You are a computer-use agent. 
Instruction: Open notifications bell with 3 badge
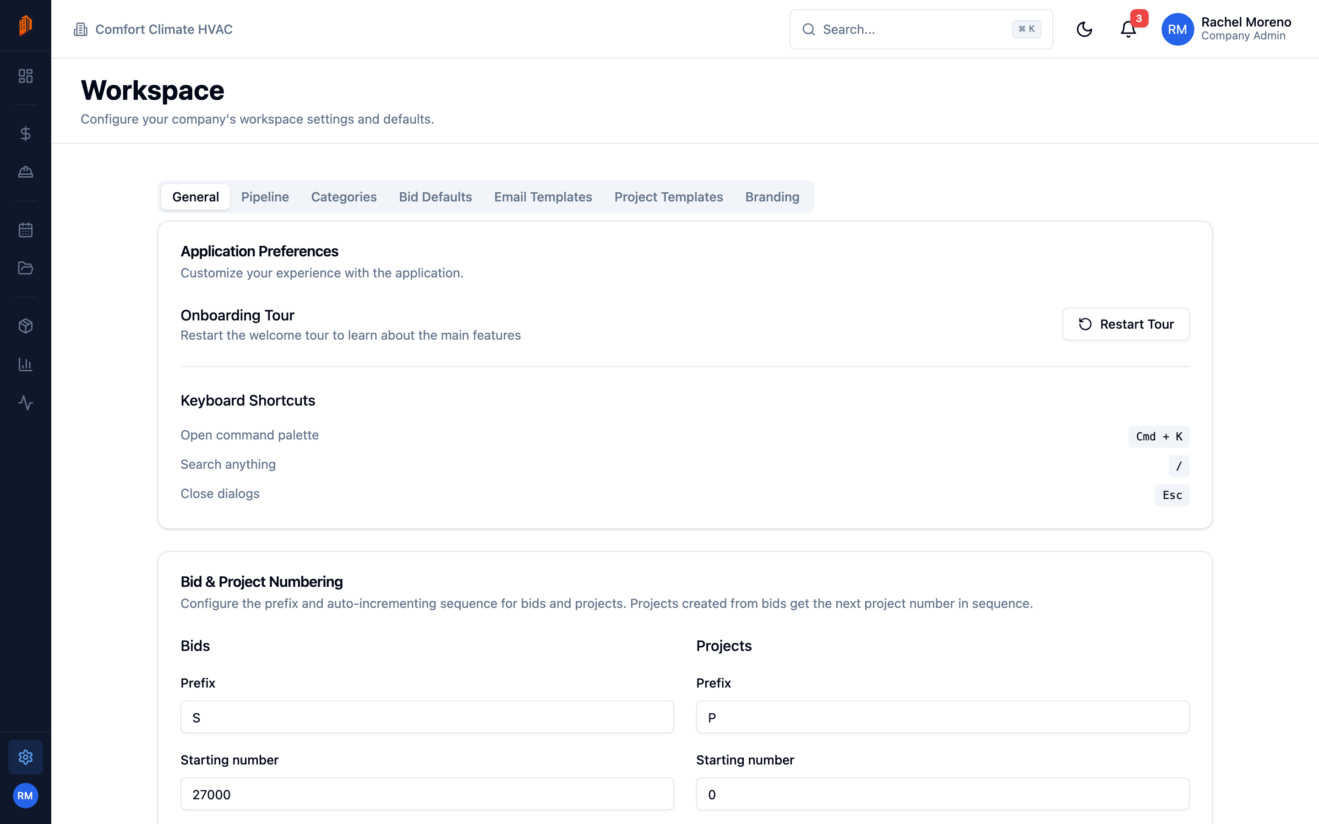1129,29
